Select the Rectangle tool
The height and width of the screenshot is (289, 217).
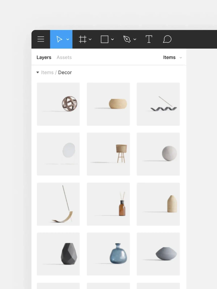104,39
